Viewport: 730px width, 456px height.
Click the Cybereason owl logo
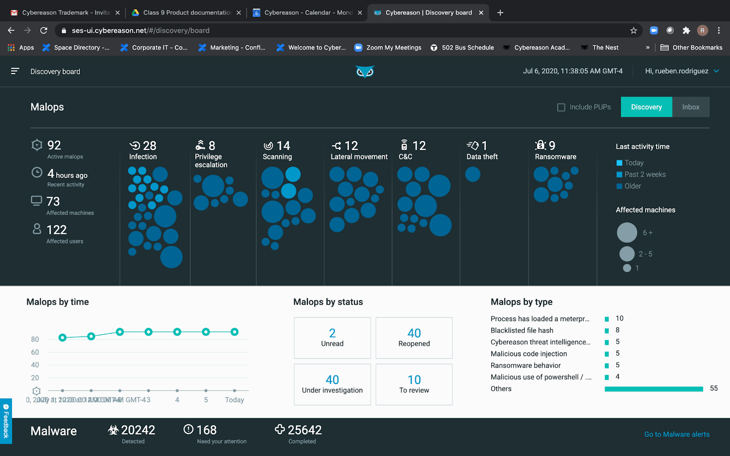pyautogui.click(x=365, y=71)
